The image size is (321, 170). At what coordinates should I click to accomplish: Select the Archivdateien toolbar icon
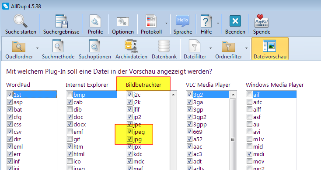click(x=131, y=46)
